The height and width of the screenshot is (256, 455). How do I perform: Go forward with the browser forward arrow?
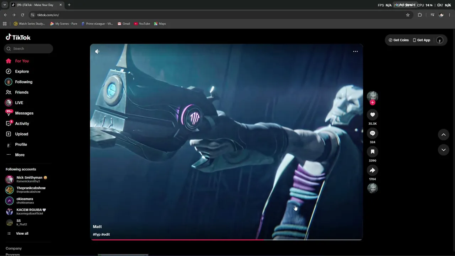pyautogui.click(x=14, y=15)
